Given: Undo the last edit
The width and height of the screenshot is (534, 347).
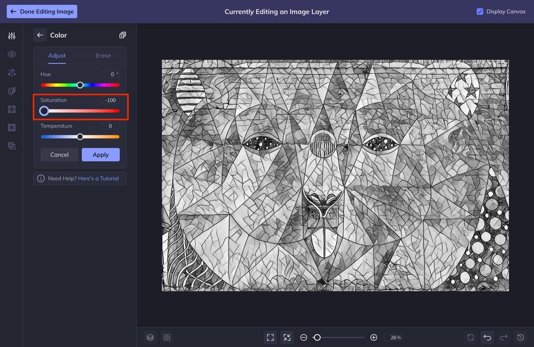Looking at the screenshot, I should coord(488,337).
